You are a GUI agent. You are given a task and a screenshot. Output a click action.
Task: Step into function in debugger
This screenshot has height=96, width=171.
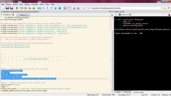[47, 8]
